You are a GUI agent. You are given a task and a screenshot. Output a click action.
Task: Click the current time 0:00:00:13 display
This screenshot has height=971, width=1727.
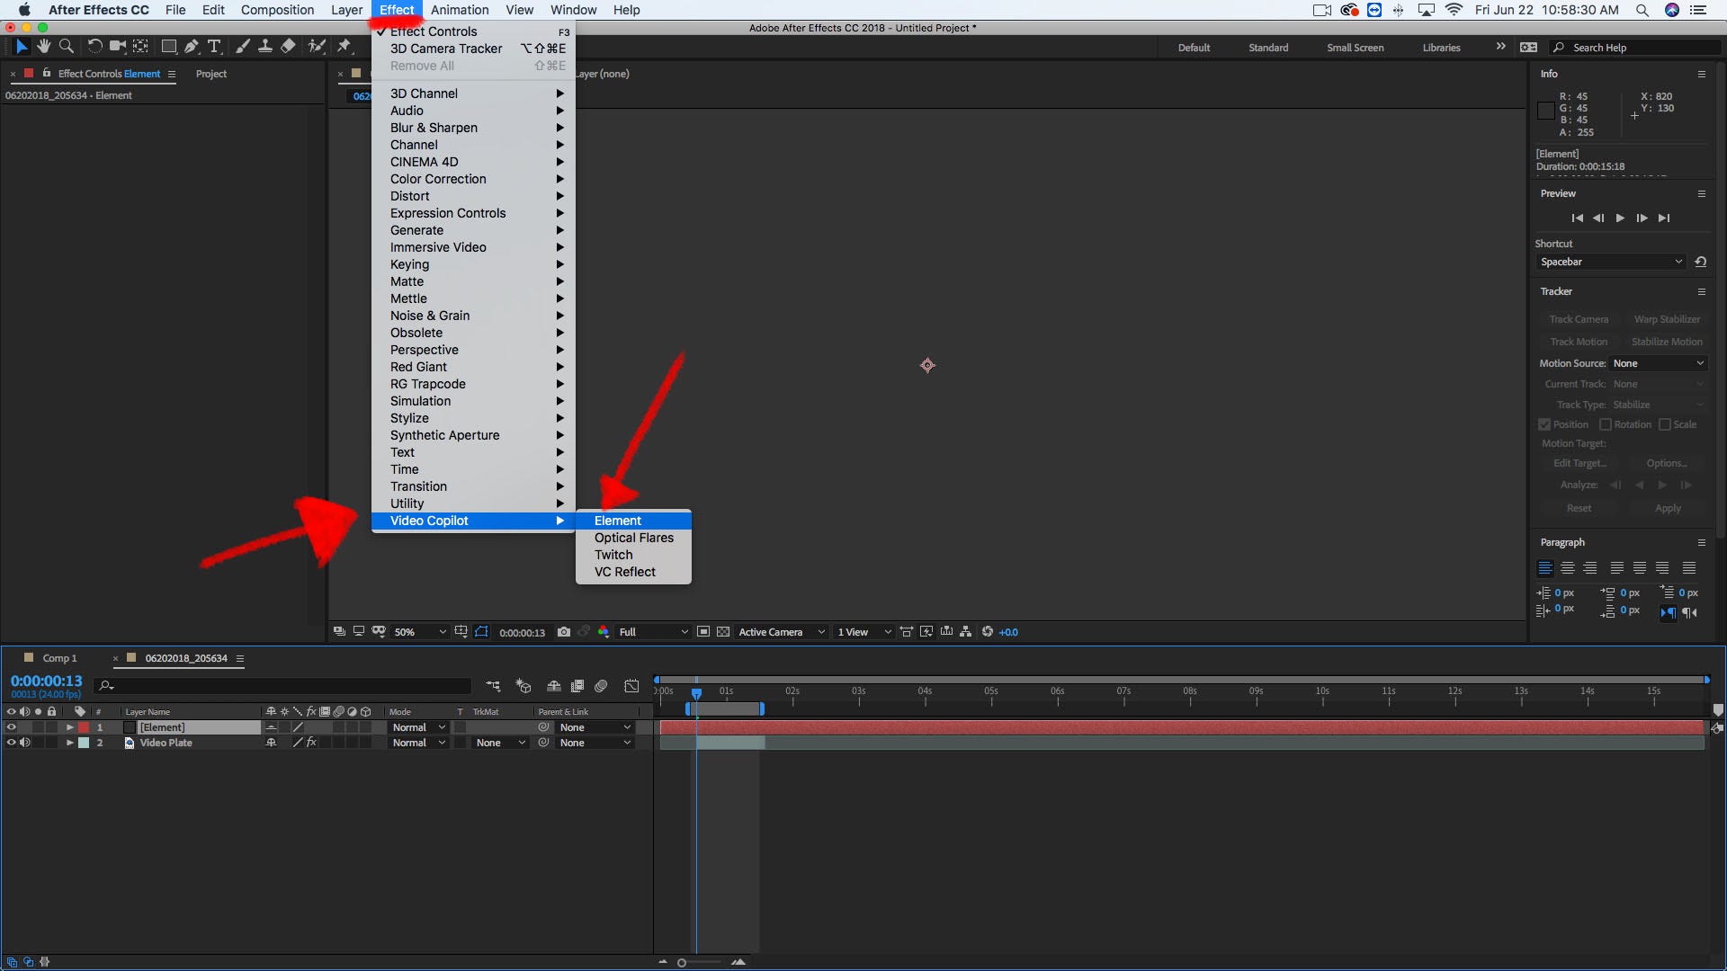[46, 681]
